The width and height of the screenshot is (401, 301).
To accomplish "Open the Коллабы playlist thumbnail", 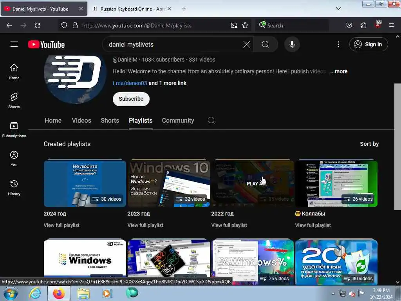I will click(x=336, y=183).
